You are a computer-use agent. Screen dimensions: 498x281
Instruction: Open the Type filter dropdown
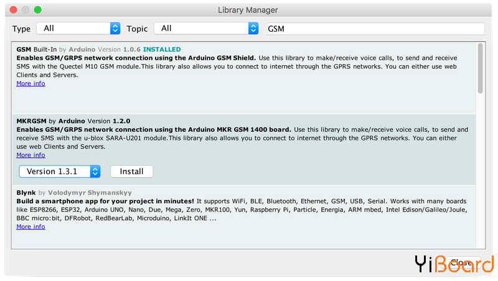click(x=78, y=28)
